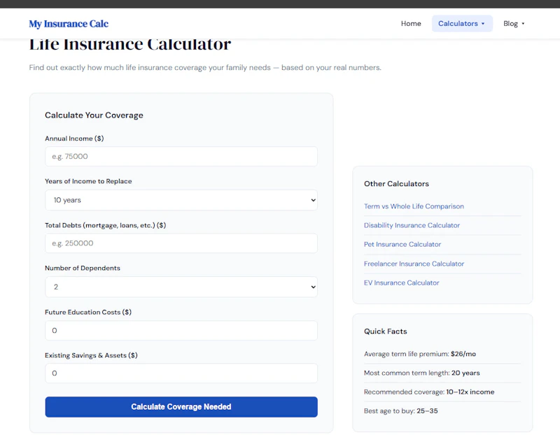The image size is (560, 435).
Task: Open EV Insurance Calculator link
Action: (x=401, y=283)
